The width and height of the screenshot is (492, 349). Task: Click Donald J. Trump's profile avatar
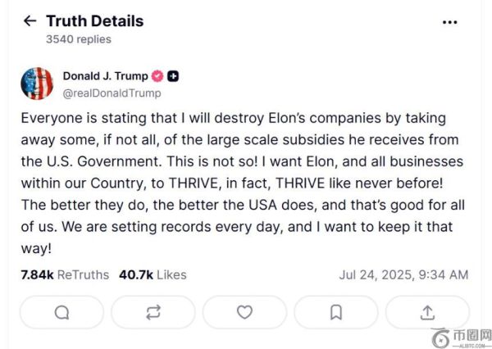[37, 84]
